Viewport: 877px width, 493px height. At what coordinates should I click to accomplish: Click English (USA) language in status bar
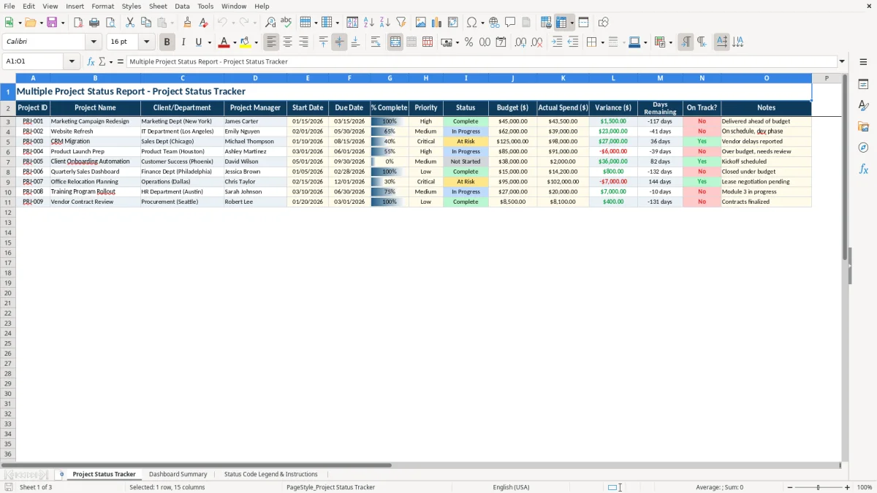coord(512,487)
